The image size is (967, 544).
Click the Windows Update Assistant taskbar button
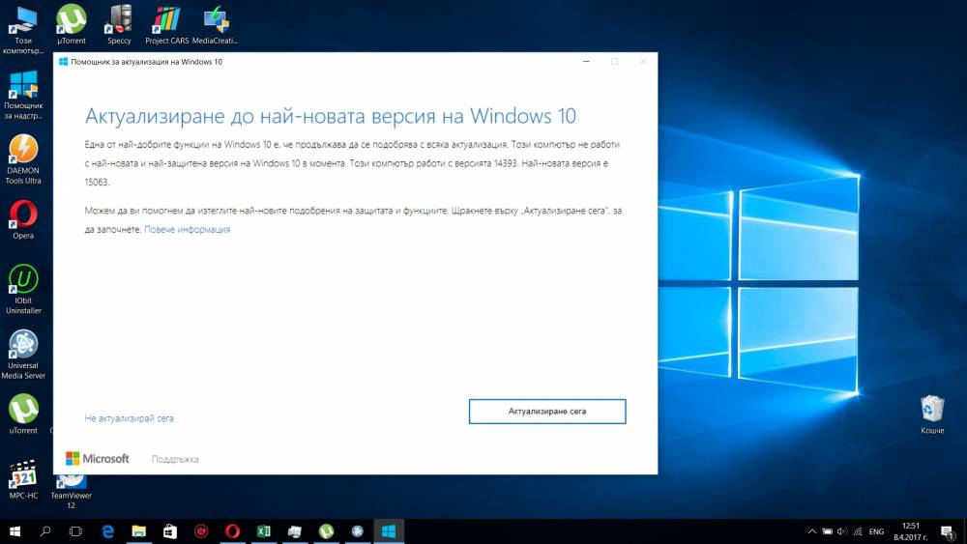point(389,531)
